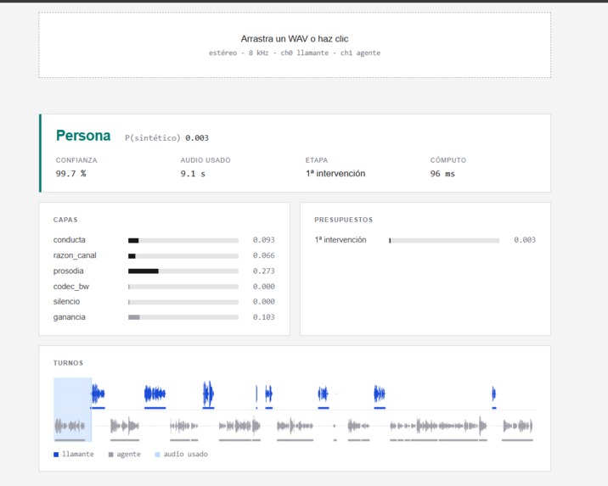The image size is (608, 486).
Task: Click the AUDIO USADO label
Action: pyautogui.click(x=205, y=160)
